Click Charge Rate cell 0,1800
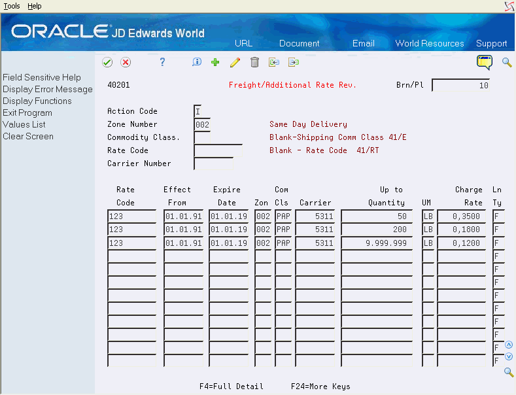 (x=461, y=230)
